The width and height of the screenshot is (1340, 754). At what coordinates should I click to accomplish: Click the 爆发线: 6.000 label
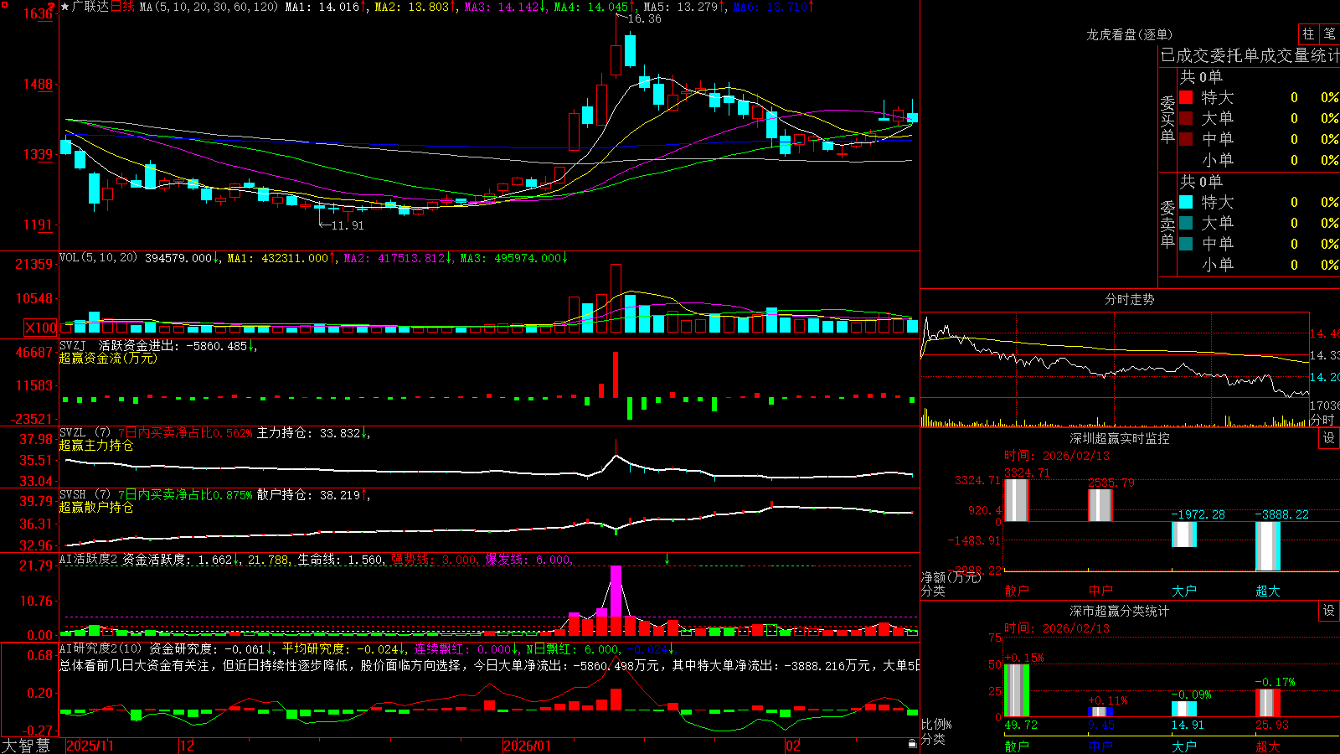pyautogui.click(x=529, y=560)
